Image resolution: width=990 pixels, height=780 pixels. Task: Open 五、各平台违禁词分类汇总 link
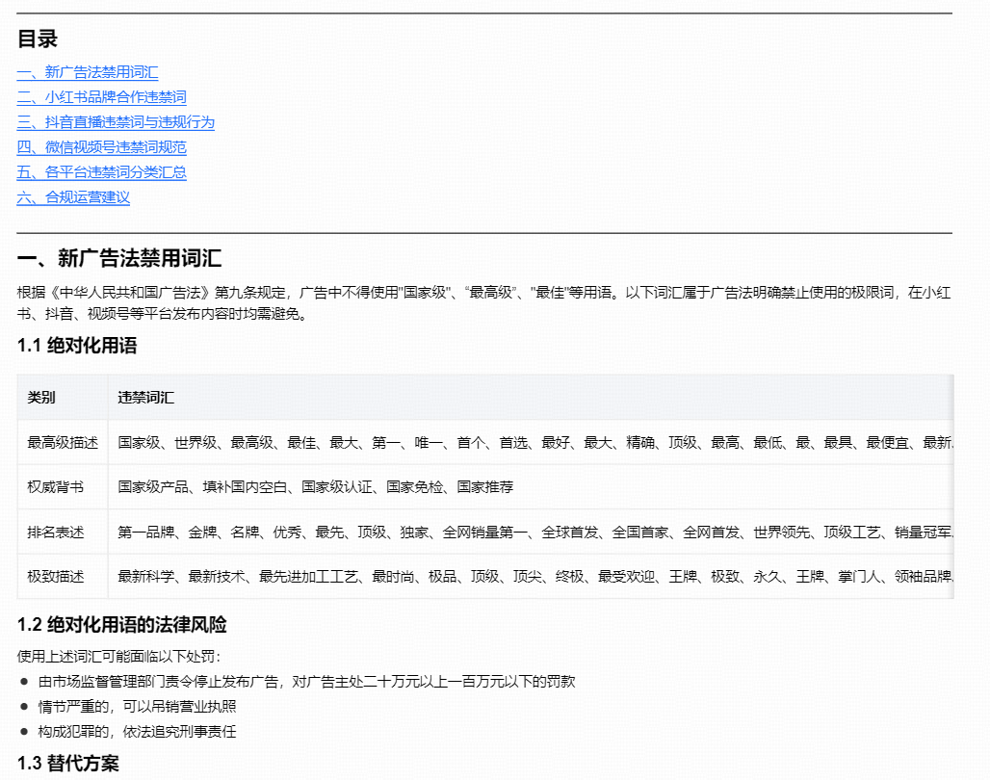[102, 171]
